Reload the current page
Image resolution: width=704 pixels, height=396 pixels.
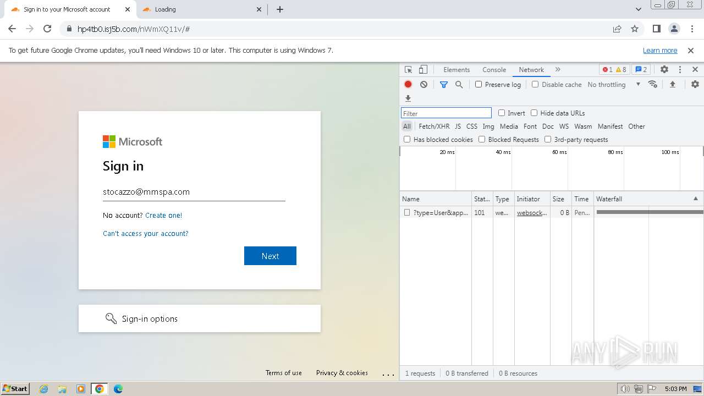(47, 29)
